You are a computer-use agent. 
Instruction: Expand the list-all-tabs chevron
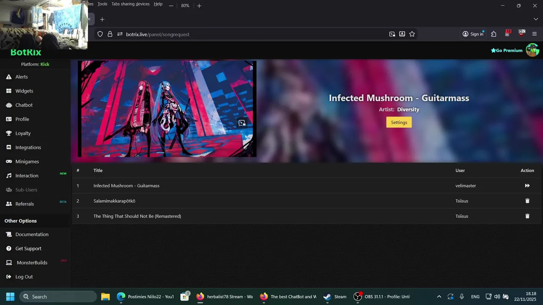pyautogui.click(x=536, y=19)
